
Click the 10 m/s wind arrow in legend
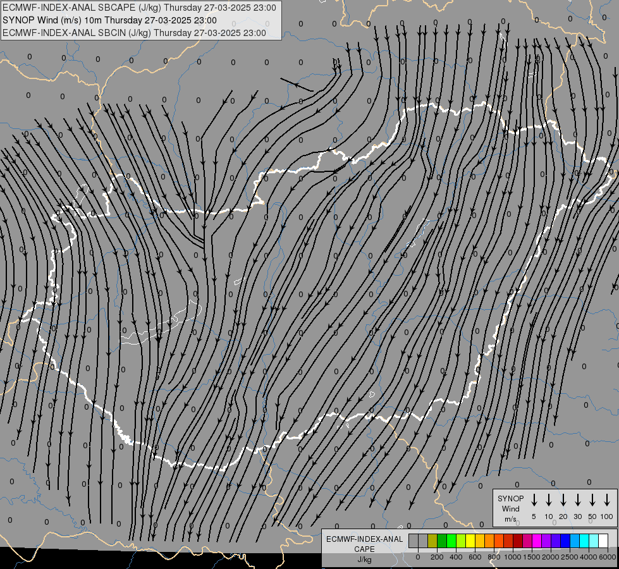pyautogui.click(x=549, y=499)
